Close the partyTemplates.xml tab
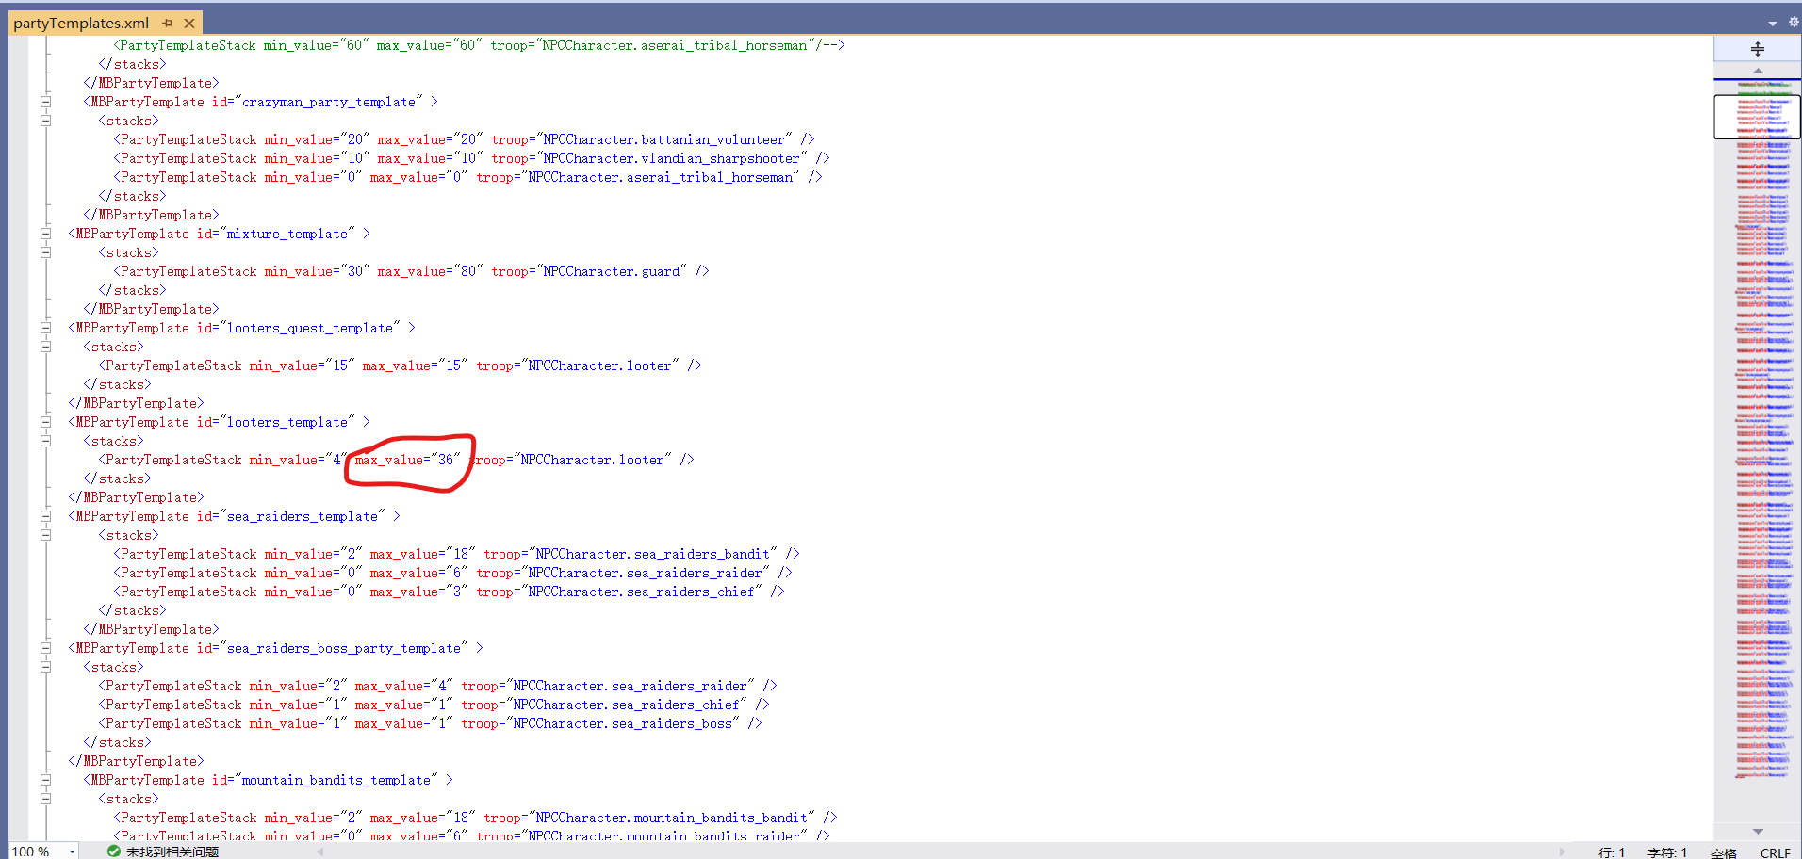1802x859 pixels. (189, 23)
